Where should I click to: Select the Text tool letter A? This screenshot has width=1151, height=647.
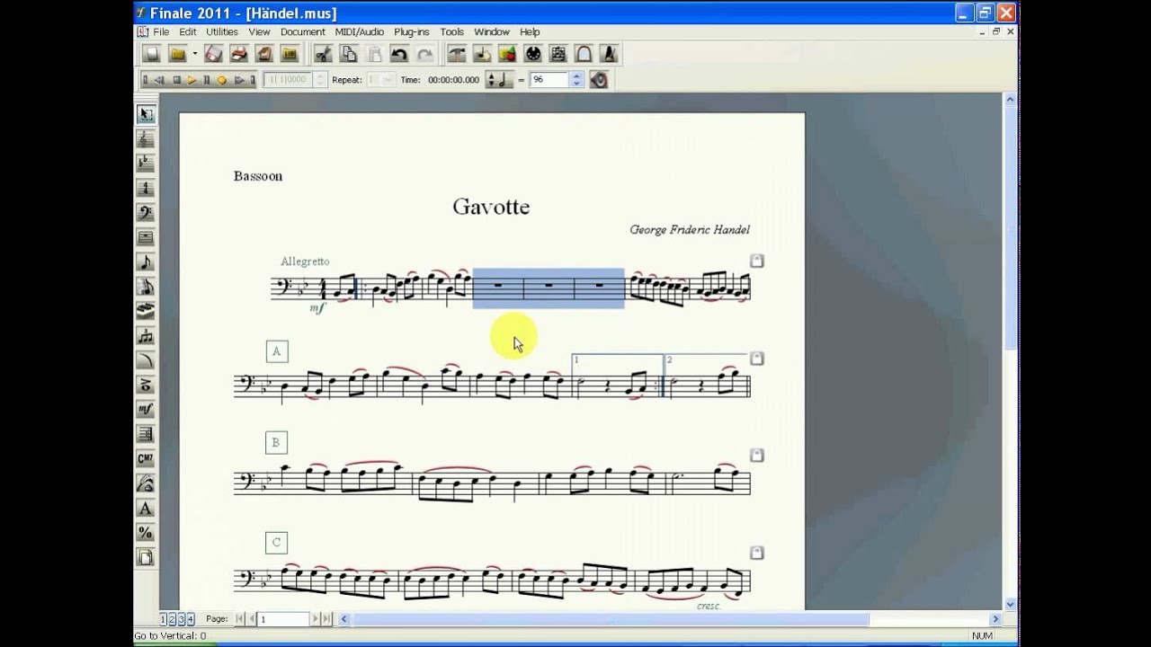point(146,509)
